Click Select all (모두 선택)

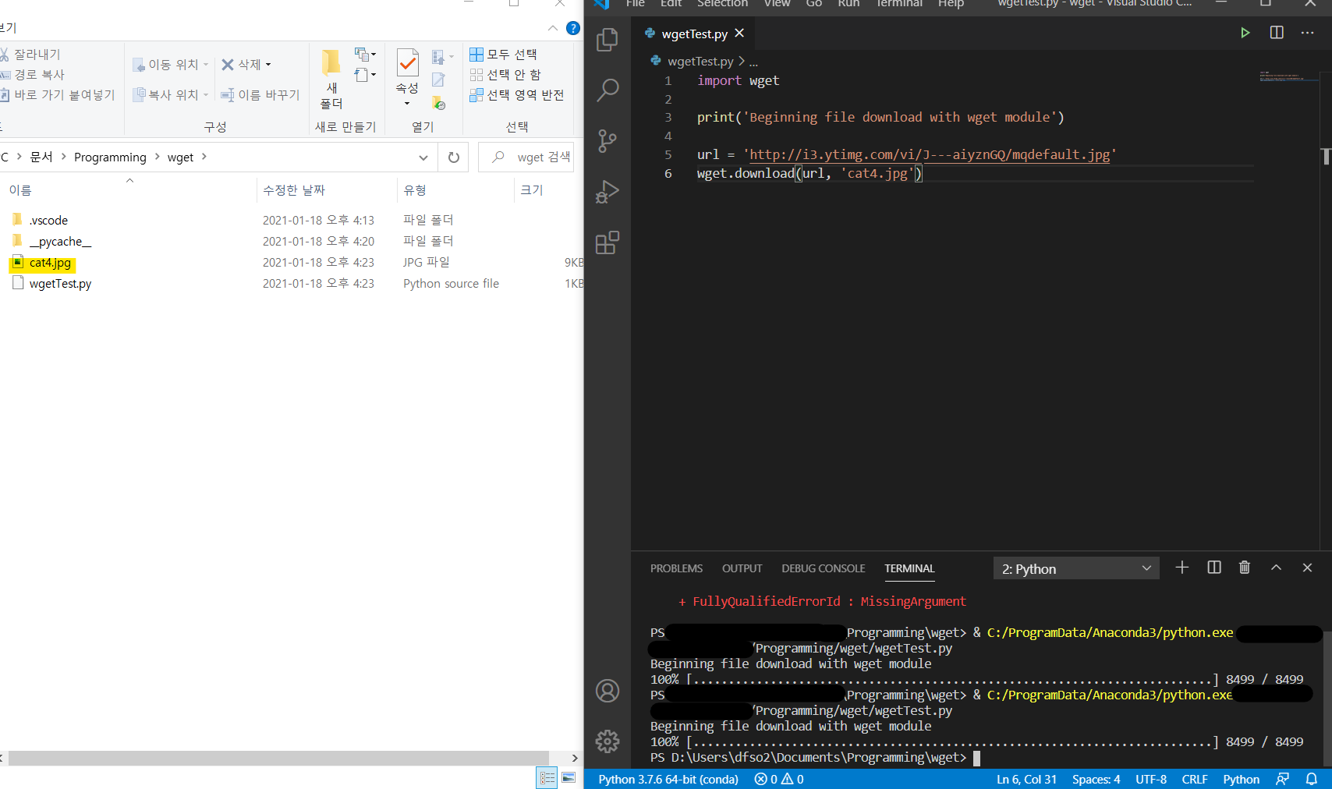click(x=503, y=54)
